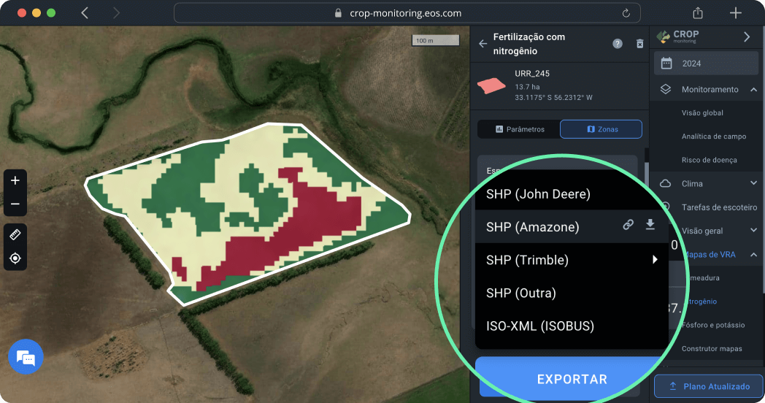This screenshot has height=403, width=765.
Task: Click the Plano Atualizado button
Action: click(708, 386)
